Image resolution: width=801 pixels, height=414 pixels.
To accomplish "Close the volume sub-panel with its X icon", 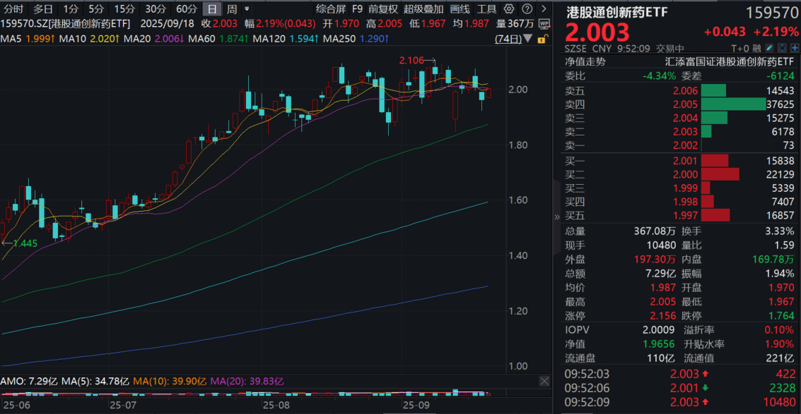I will [x=544, y=381].
